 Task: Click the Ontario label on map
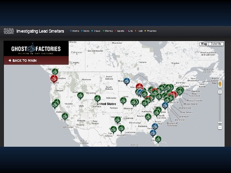click(142, 62)
